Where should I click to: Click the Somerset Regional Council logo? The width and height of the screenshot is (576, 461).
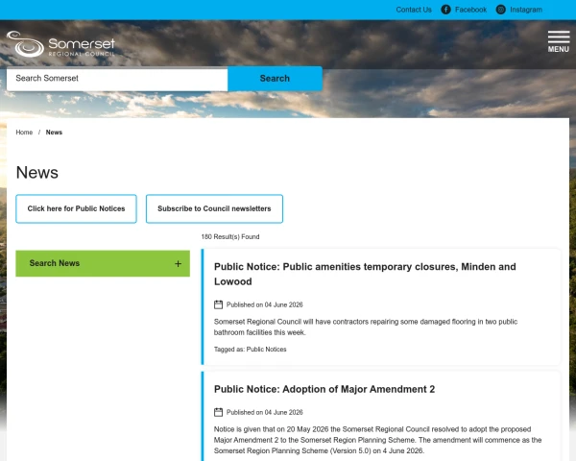point(61,44)
